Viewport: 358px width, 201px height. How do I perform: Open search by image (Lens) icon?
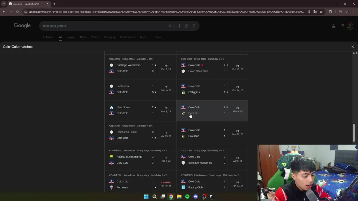coord(187,26)
